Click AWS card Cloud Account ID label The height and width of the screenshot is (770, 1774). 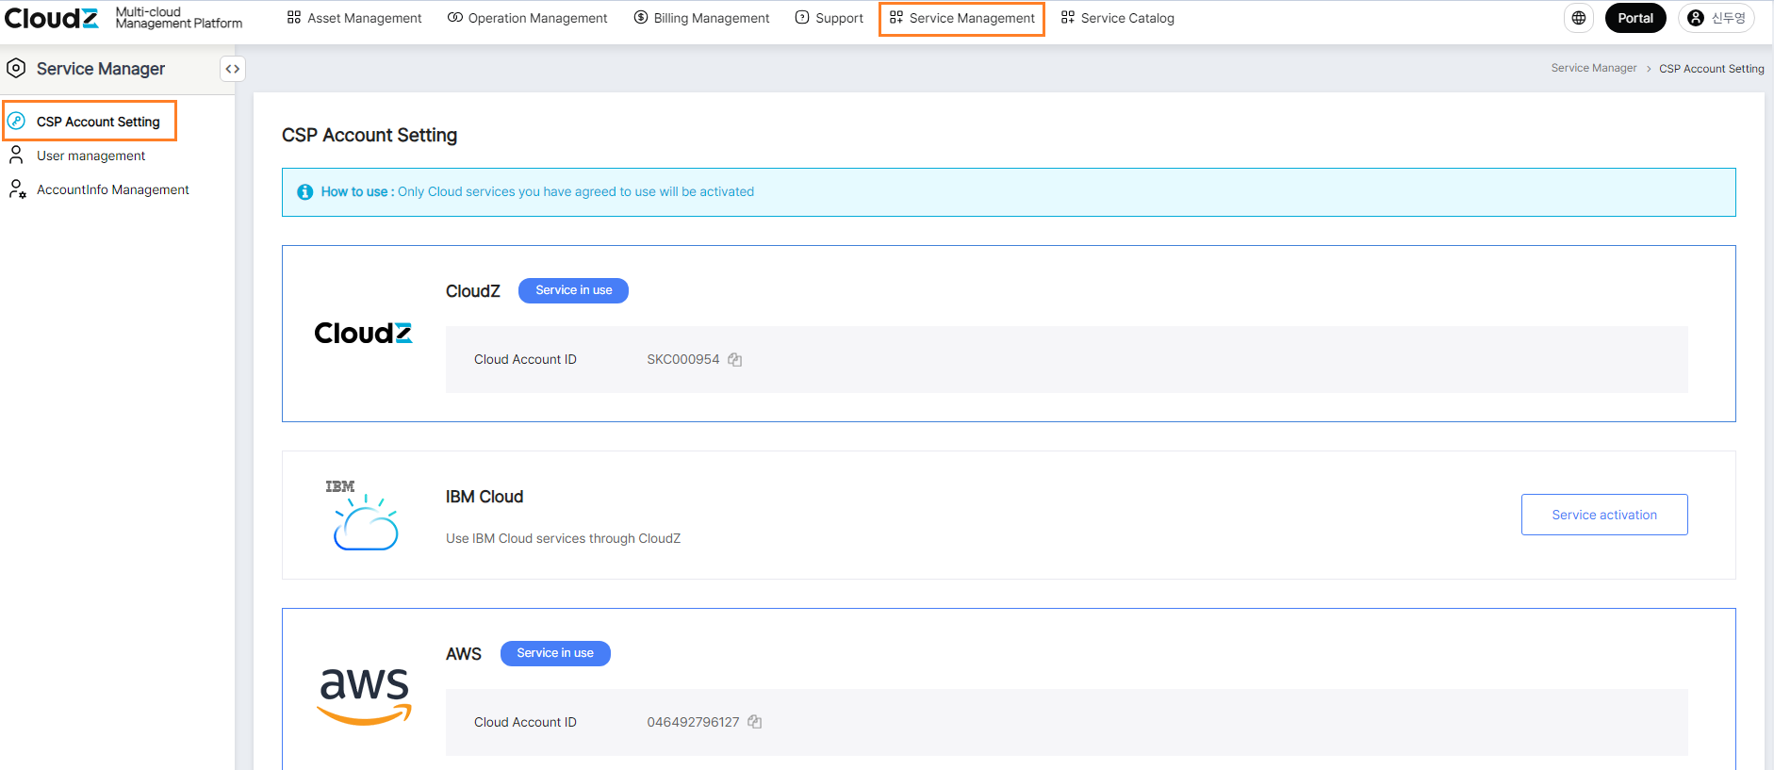(525, 722)
